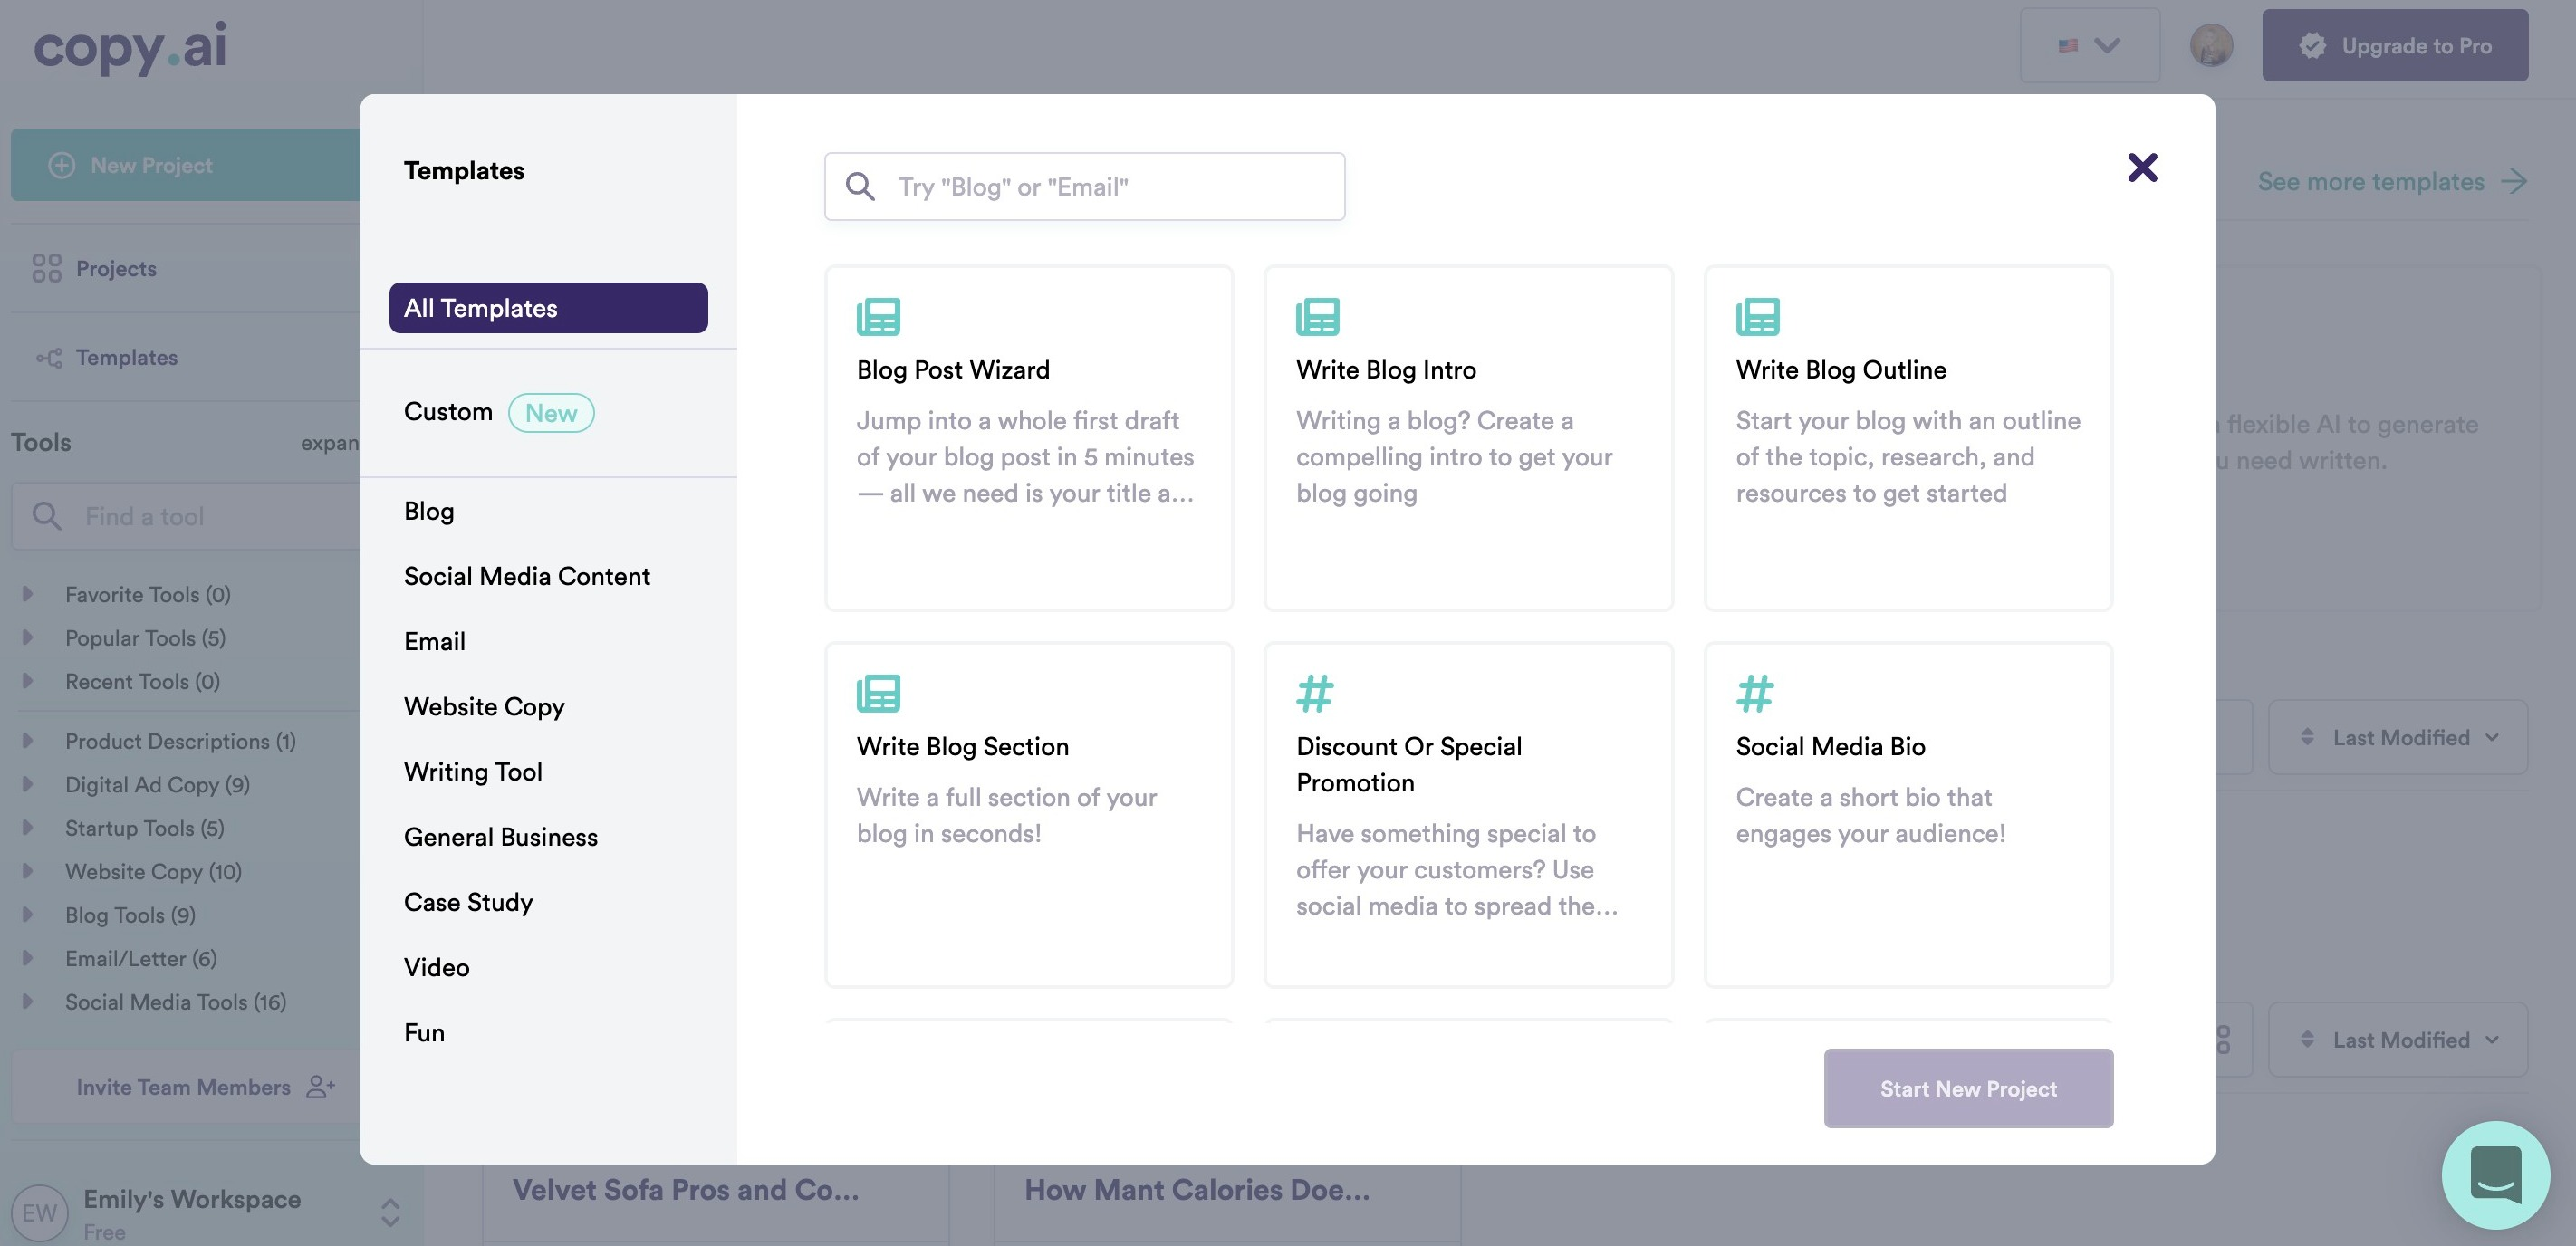Click the Upgrade to Pro button
2576x1246 pixels.
click(x=2395, y=45)
